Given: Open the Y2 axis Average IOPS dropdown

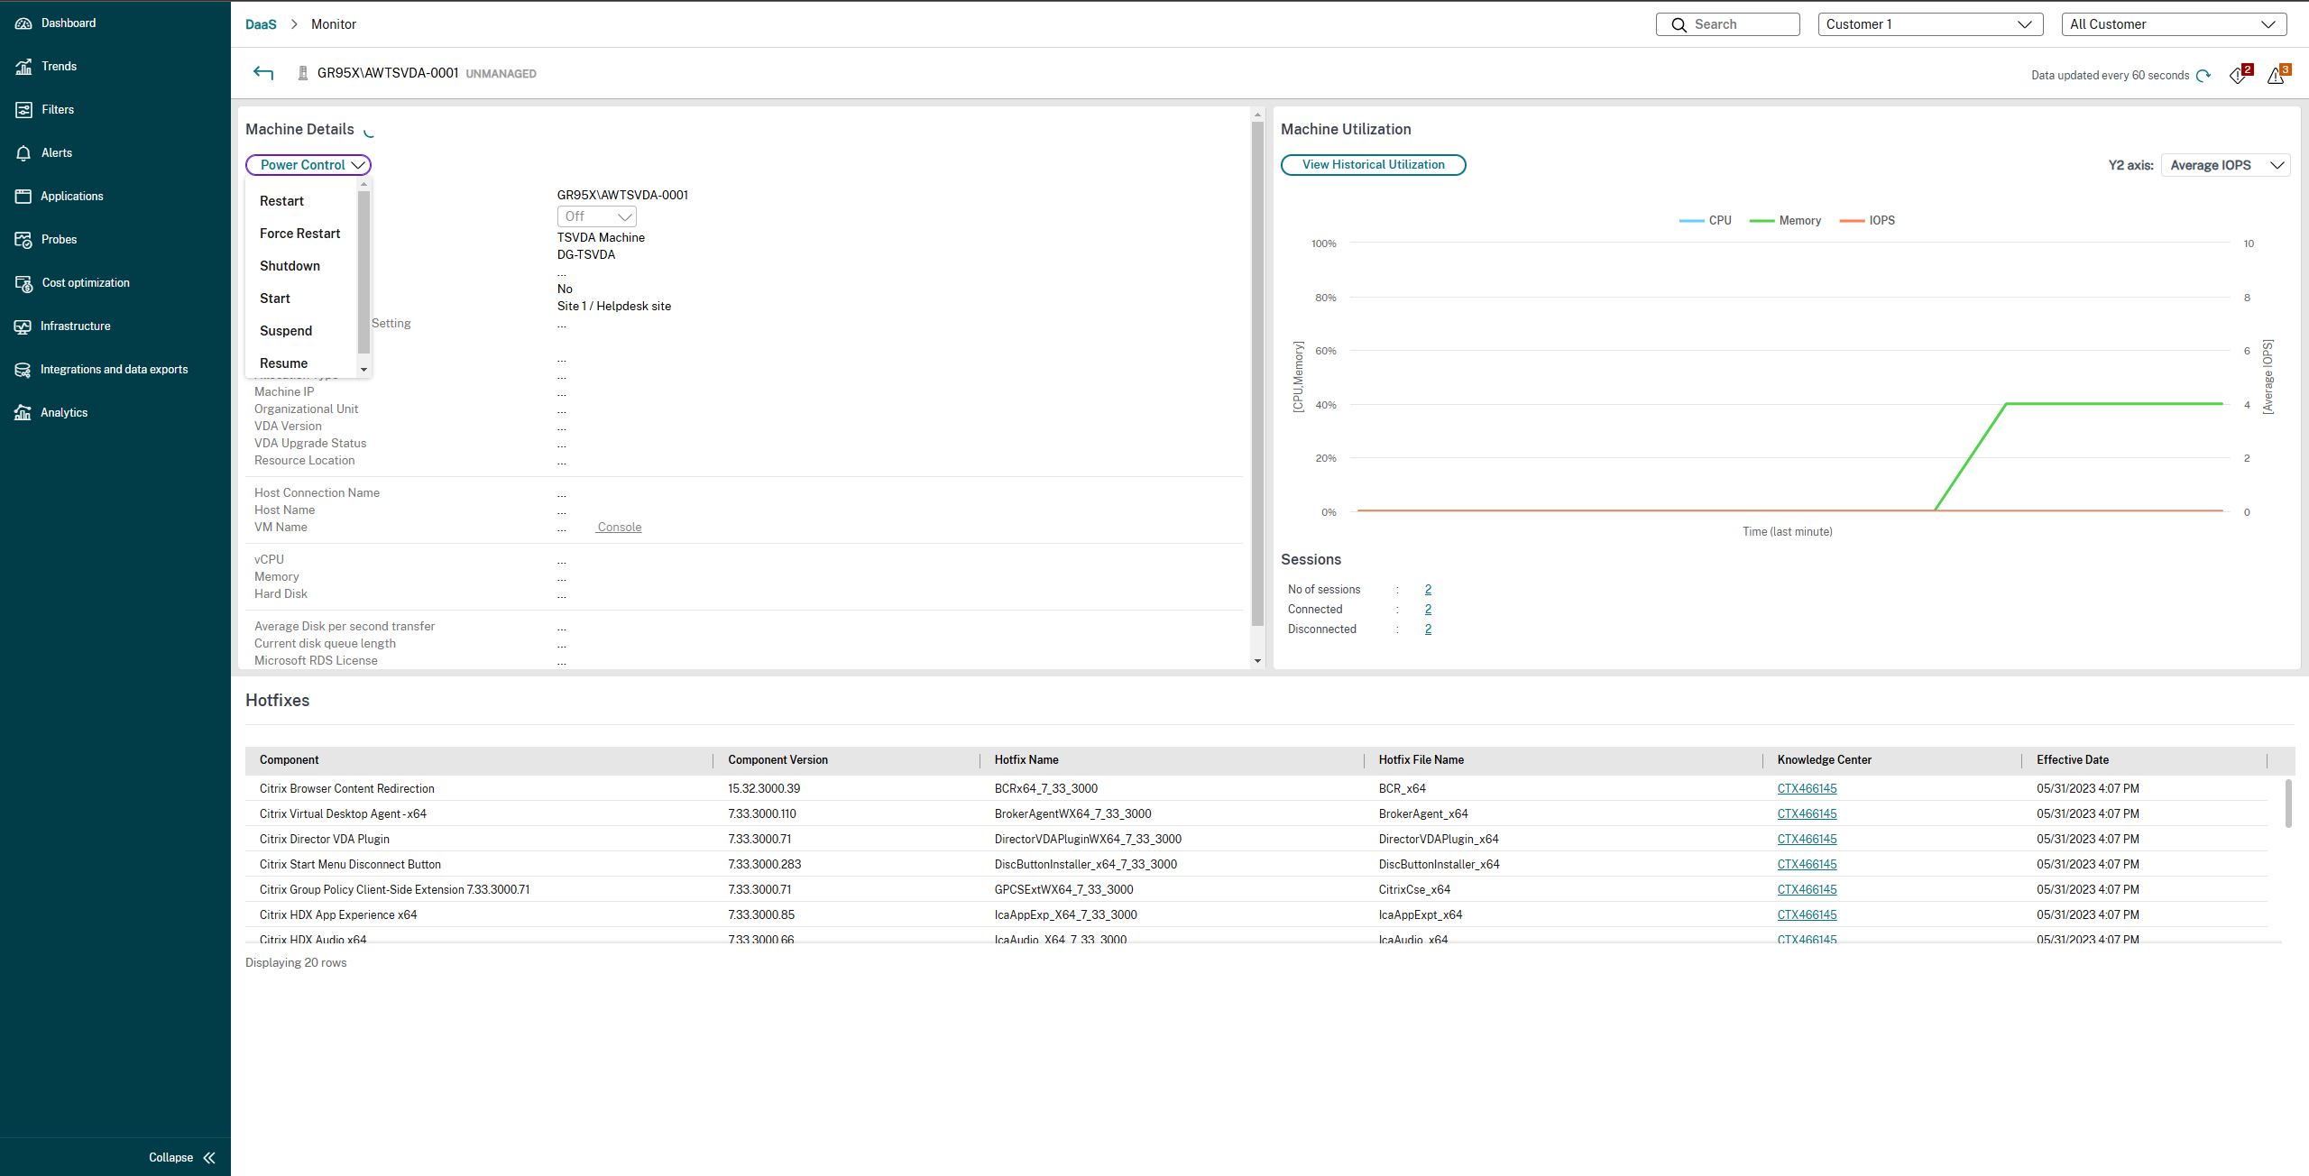Looking at the screenshot, I should (2225, 165).
